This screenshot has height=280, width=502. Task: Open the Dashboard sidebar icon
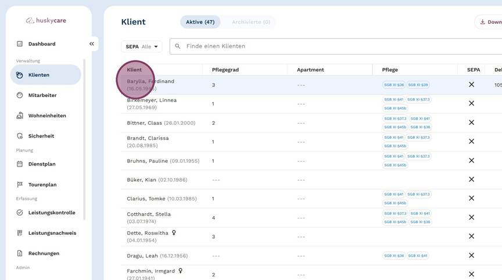[20, 44]
